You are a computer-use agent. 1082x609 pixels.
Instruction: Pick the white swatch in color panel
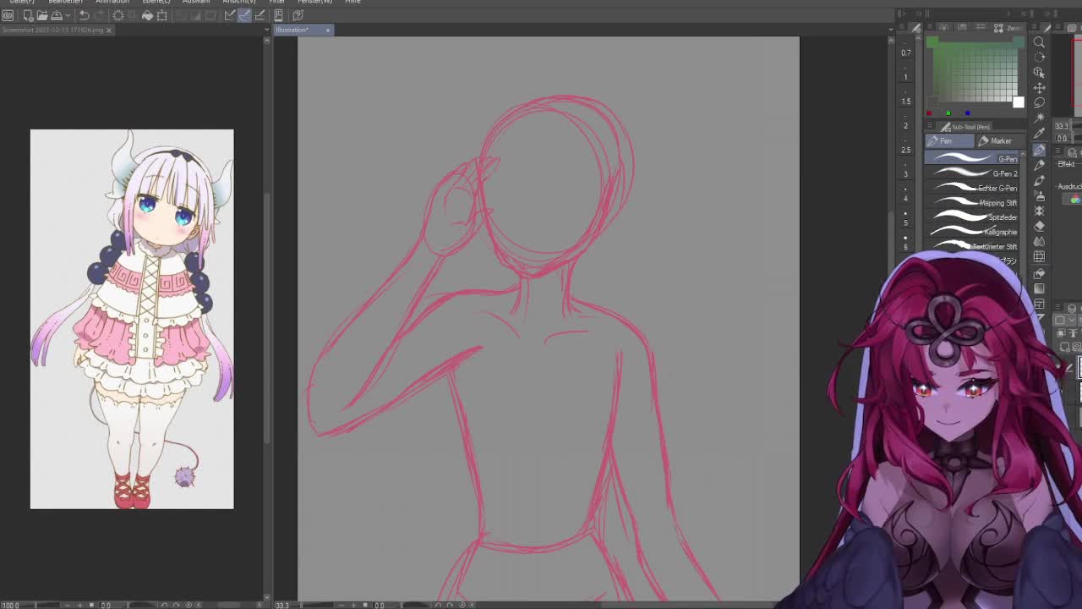1018,102
